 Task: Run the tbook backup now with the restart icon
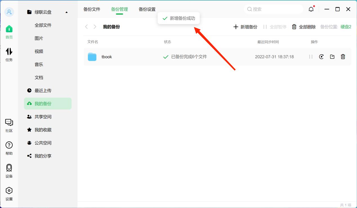pos(321,56)
